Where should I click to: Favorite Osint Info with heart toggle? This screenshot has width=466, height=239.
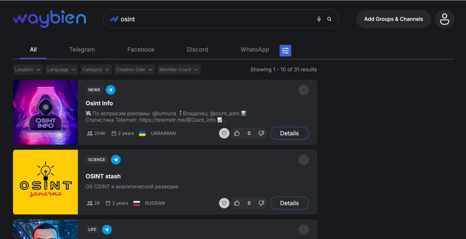pos(224,133)
